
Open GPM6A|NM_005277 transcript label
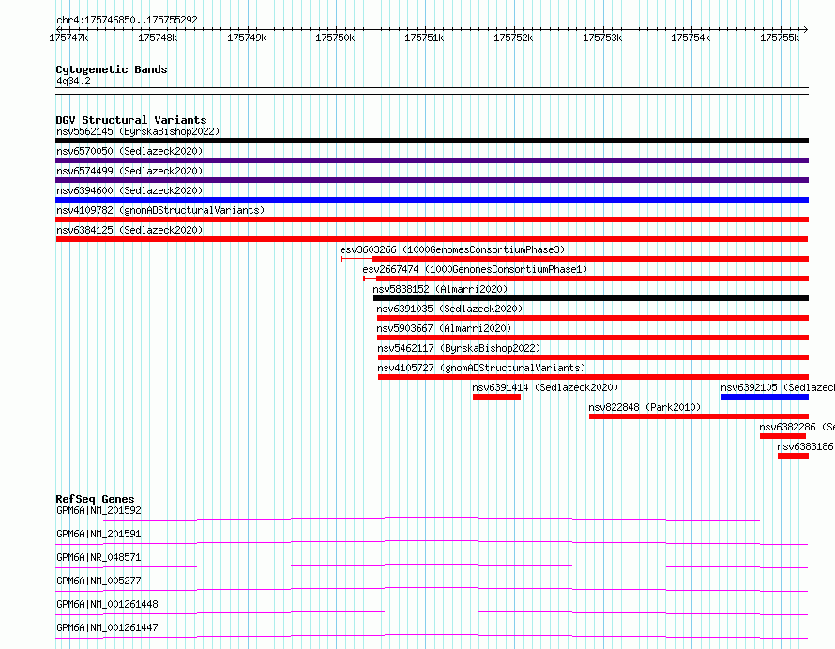pos(99,581)
